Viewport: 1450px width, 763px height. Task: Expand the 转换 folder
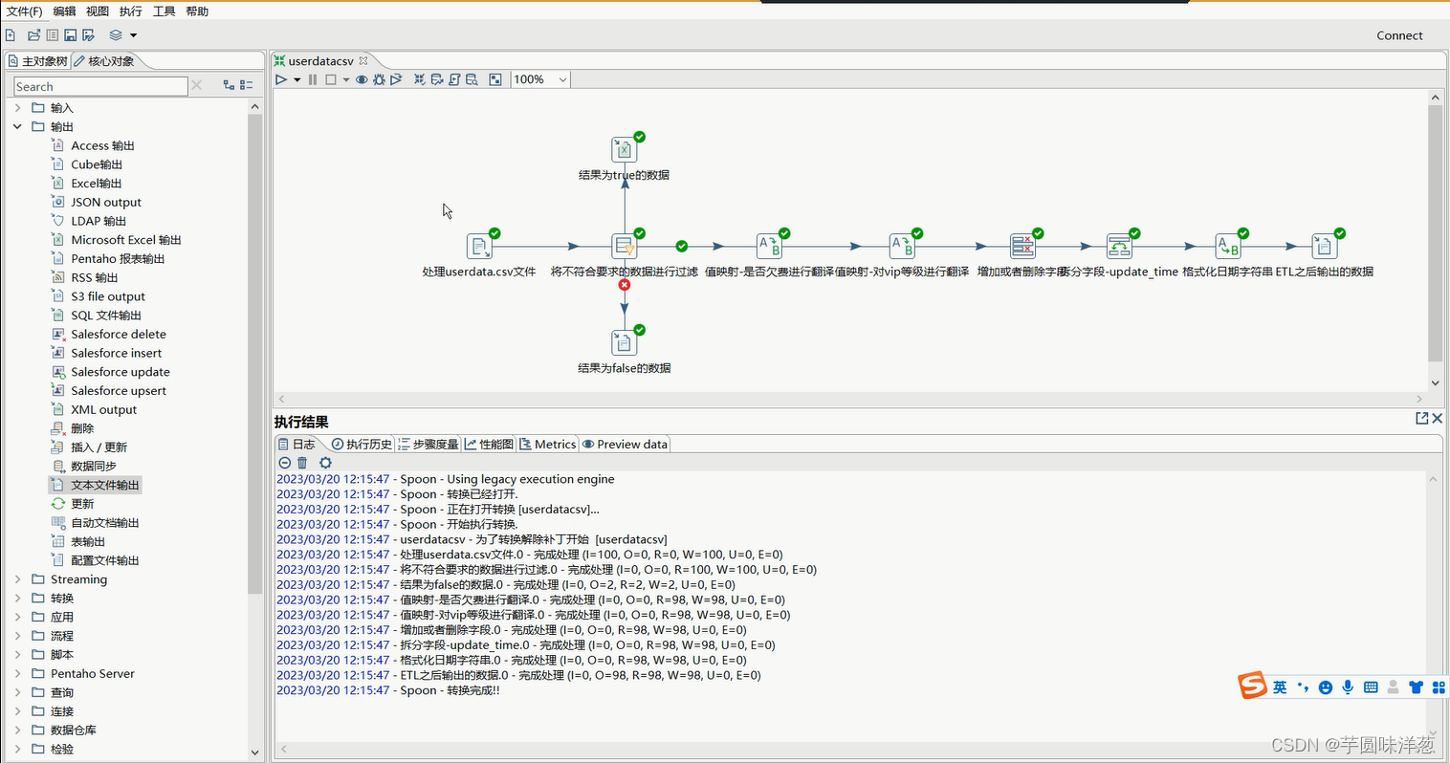(x=17, y=599)
